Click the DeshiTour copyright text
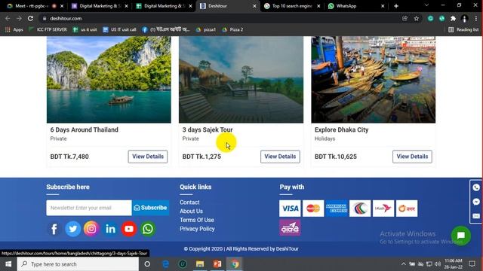 click(x=241, y=249)
